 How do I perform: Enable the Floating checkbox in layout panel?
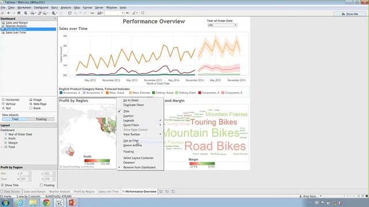[42, 185]
